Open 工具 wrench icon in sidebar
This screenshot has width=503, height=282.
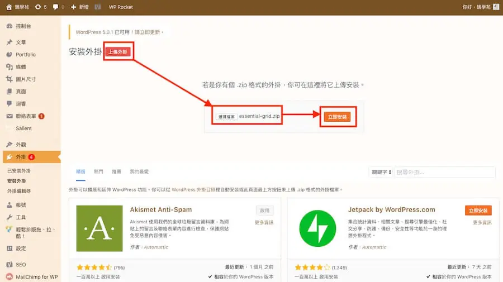tap(10, 217)
